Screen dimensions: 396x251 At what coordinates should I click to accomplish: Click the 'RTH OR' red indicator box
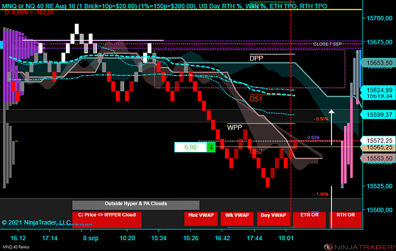pyautogui.click(x=345, y=220)
